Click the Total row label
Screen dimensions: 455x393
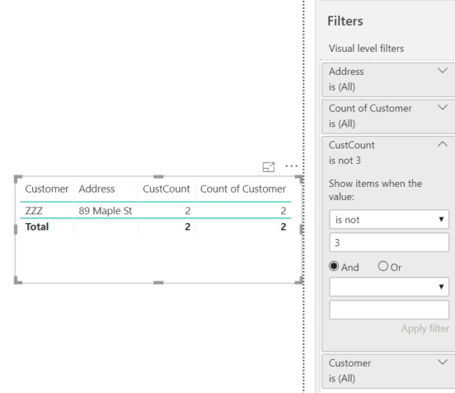pos(37,227)
